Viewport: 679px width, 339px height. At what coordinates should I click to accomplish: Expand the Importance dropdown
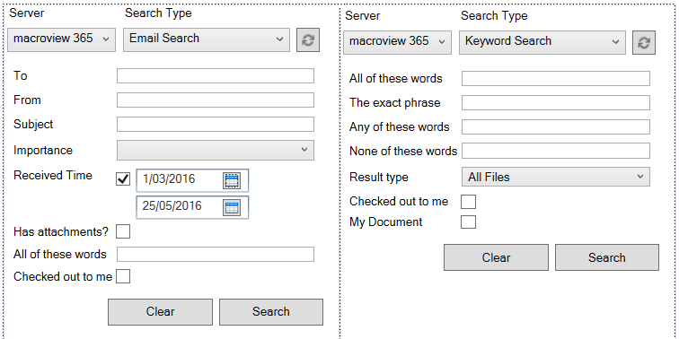pyautogui.click(x=216, y=150)
